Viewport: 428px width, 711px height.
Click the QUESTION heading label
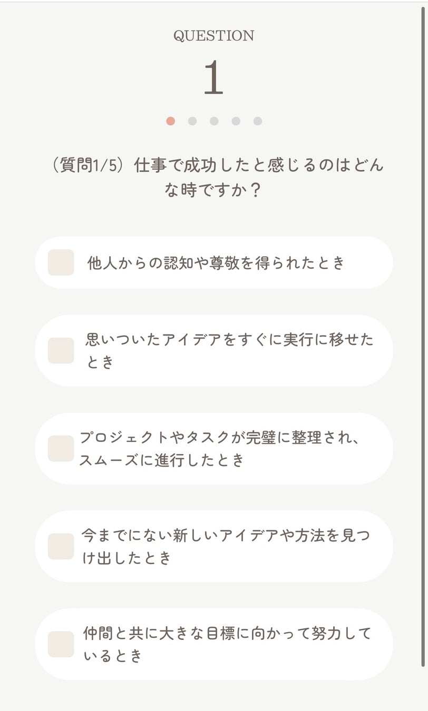click(214, 36)
